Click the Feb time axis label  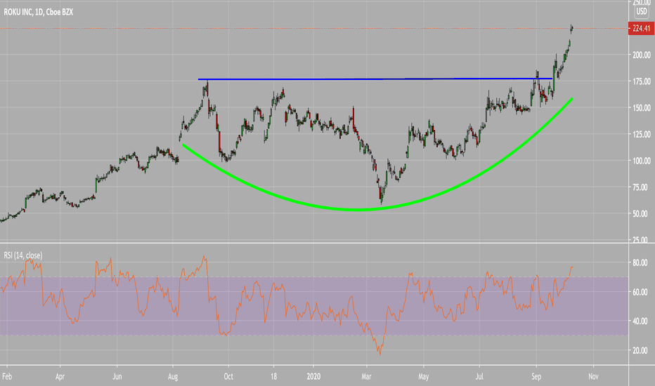[x=7, y=376]
